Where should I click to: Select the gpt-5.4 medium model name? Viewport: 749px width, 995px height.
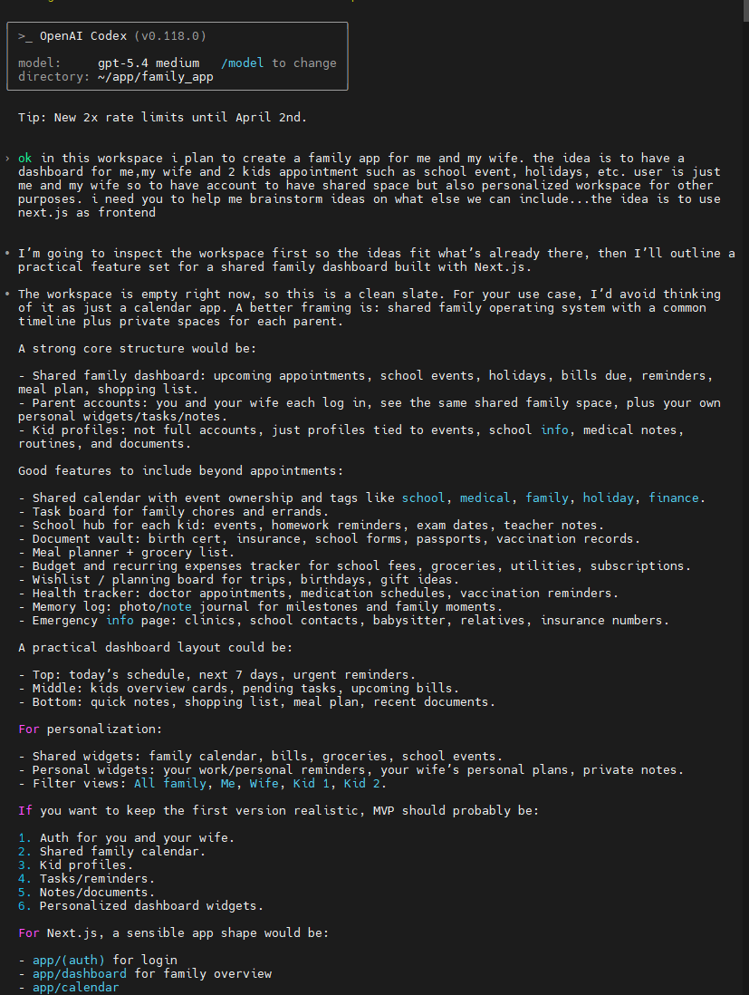point(134,63)
